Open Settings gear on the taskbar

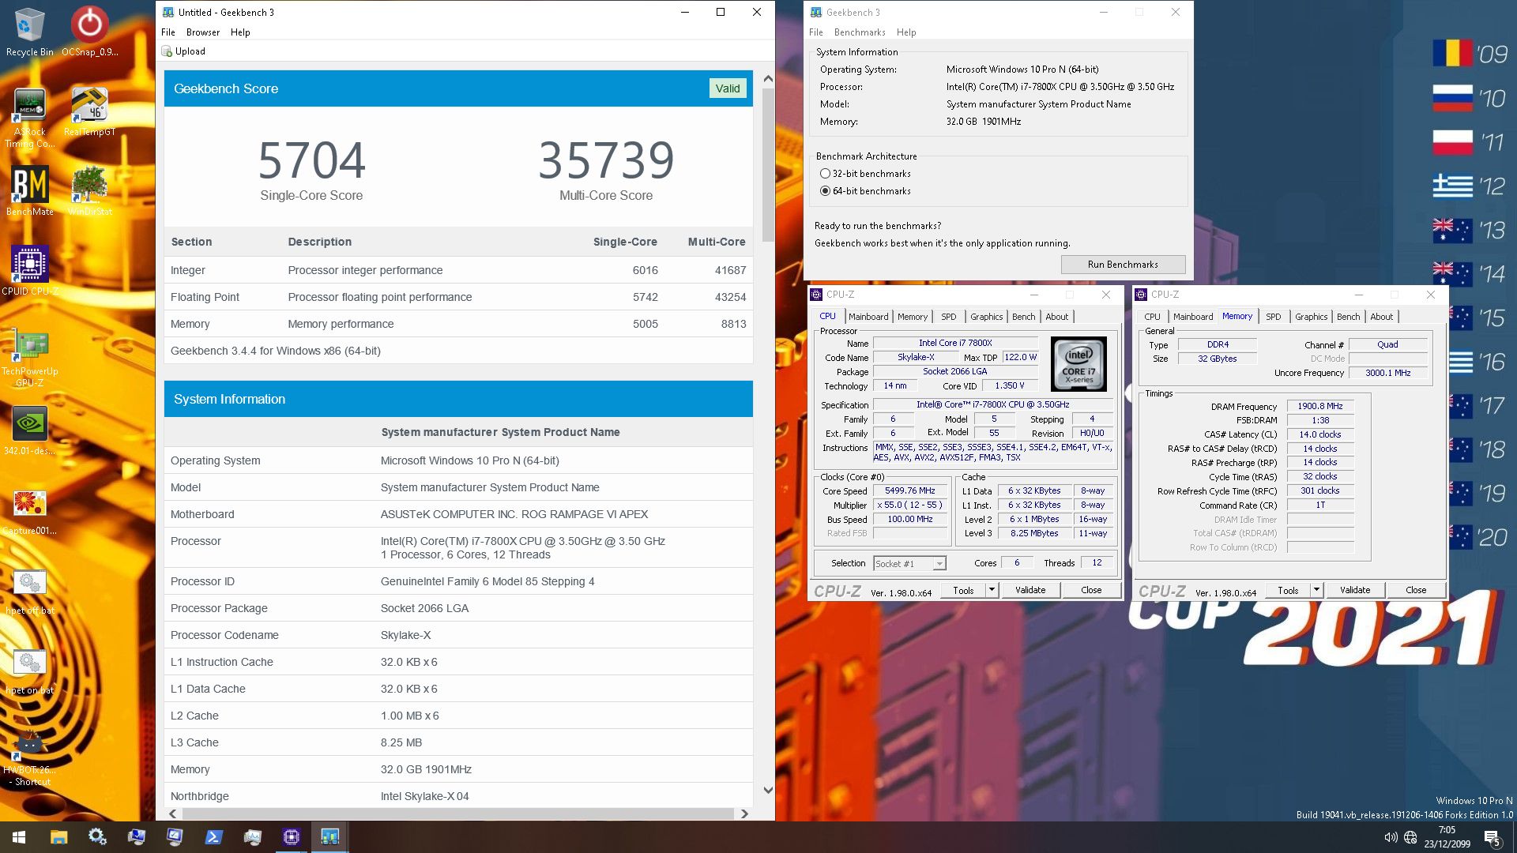[97, 836]
